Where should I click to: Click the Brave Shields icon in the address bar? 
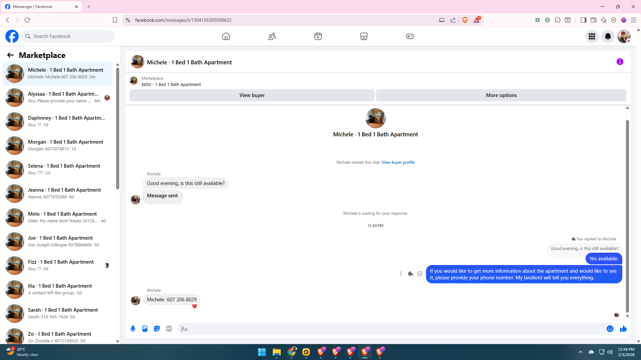(x=465, y=20)
